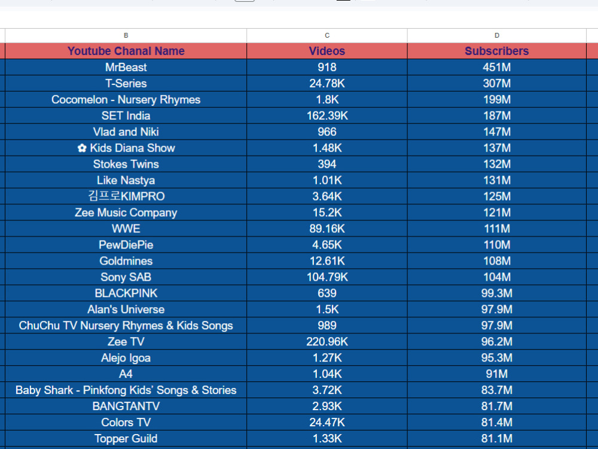Image resolution: width=598 pixels, height=449 pixels.
Task: Select the Baby Shark - Pinkfong cell
Action: (126, 390)
